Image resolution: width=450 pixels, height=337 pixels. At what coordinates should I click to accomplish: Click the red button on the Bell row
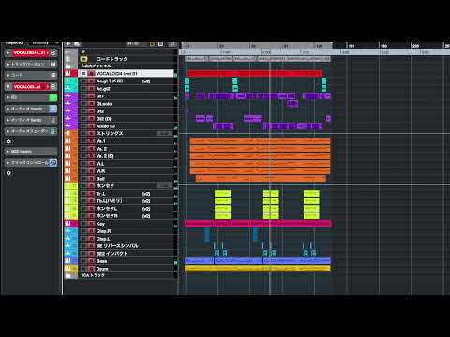91,179
